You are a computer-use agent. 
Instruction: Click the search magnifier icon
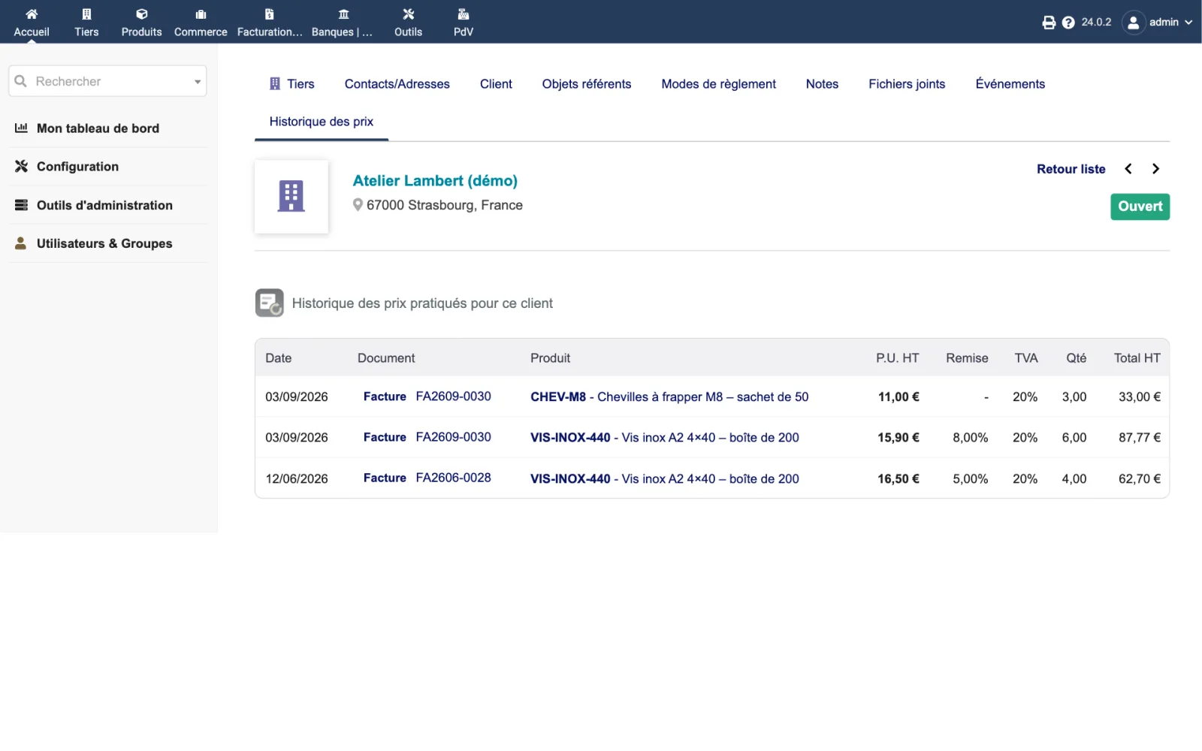pyautogui.click(x=21, y=81)
